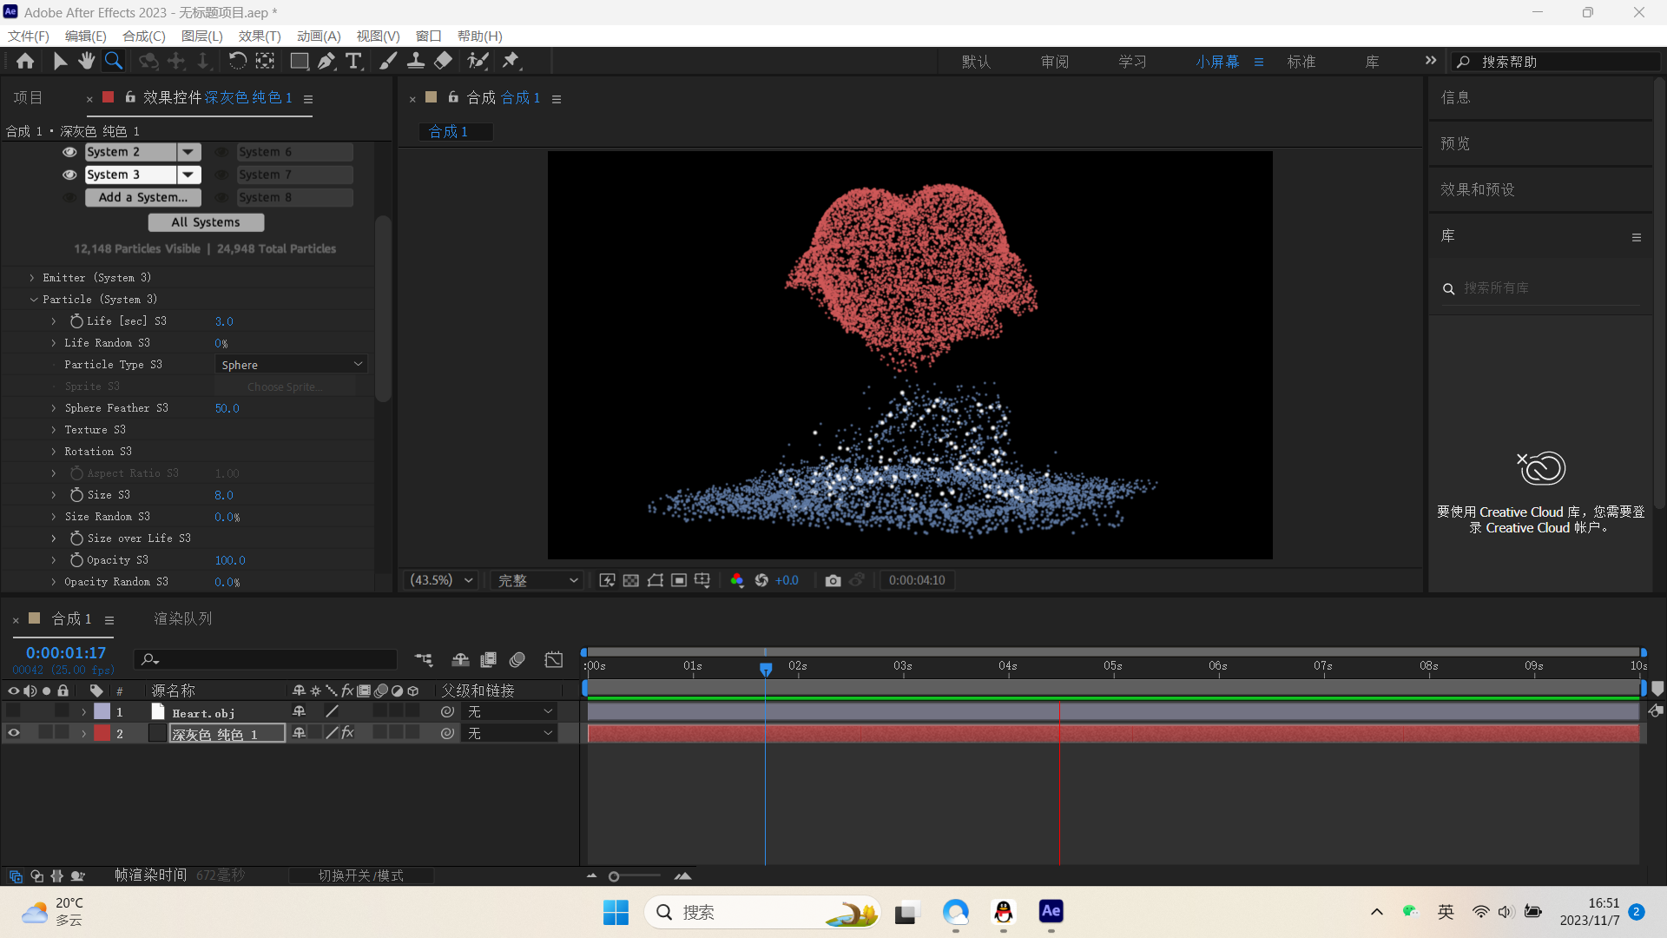Click the All Systems button
This screenshot has width=1667, height=938.
[206, 222]
